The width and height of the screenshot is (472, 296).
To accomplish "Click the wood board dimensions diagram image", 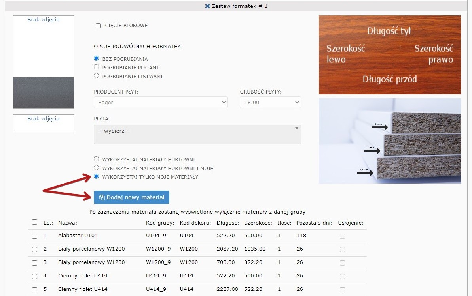I will tap(390, 55).
